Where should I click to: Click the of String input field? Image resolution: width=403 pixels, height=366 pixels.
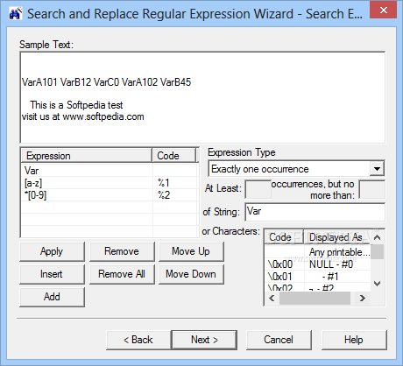(315, 212)
